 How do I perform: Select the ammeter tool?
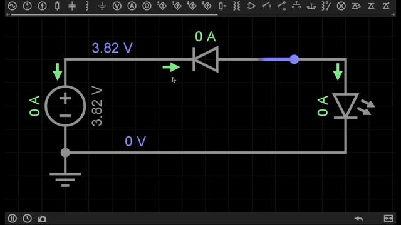(132, 6)
